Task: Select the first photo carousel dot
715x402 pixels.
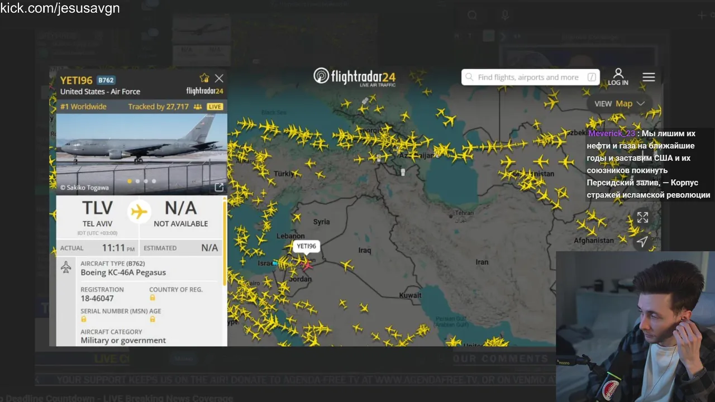Action: [130, 181]
